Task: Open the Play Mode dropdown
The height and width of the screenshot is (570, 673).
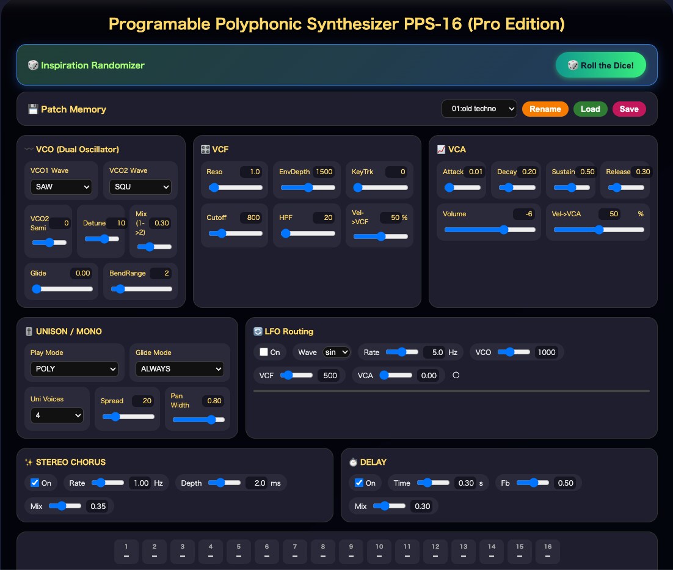Action: coord(75,368)
